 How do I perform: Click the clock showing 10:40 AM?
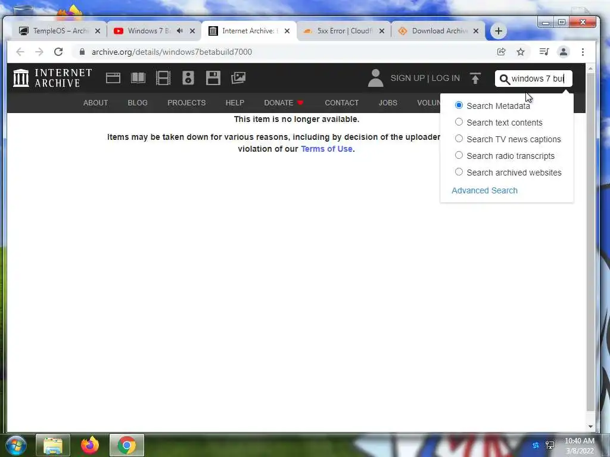click(x=579, y=441)
